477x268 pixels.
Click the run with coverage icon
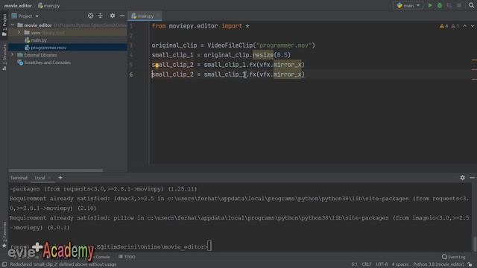click(x=449, y=5)
